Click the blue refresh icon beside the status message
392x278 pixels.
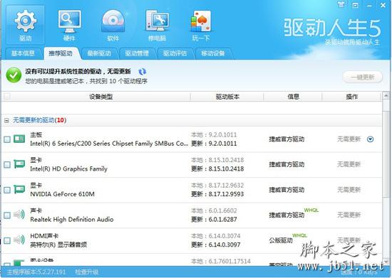pos(143,72)
